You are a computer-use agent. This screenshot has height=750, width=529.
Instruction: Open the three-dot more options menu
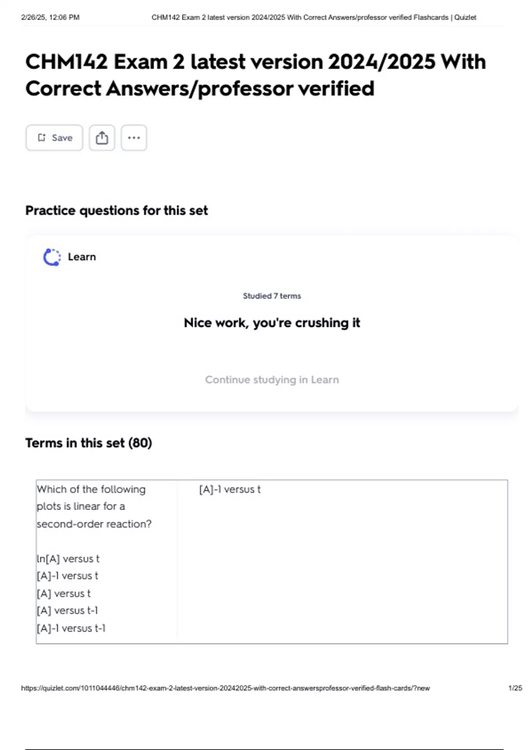(134, 138)
